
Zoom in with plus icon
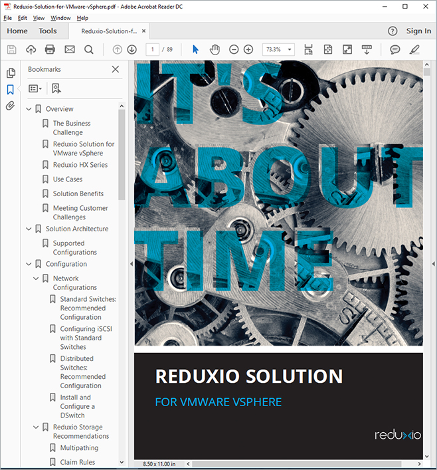pyautogui.click(x=248, y=49)
